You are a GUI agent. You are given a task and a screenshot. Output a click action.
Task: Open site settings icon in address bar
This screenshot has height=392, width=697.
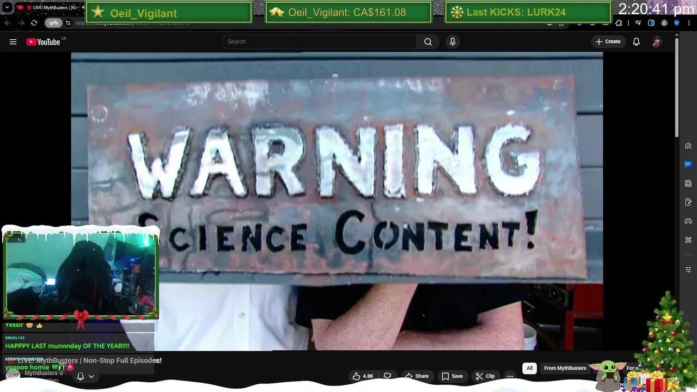68,23
